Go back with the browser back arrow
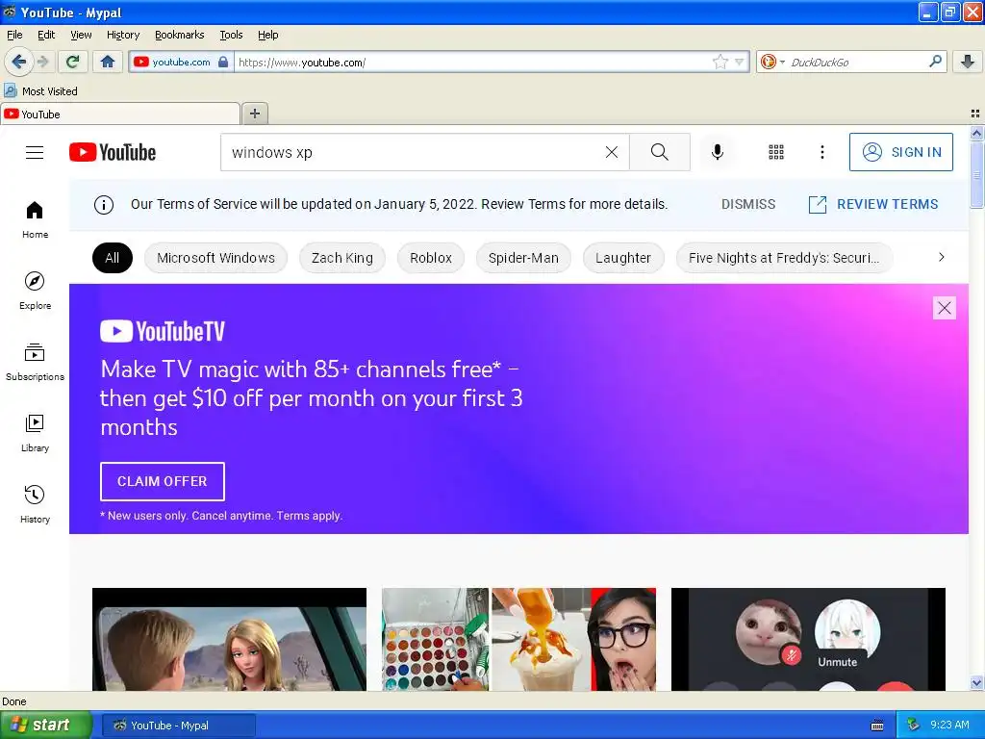 18,62
